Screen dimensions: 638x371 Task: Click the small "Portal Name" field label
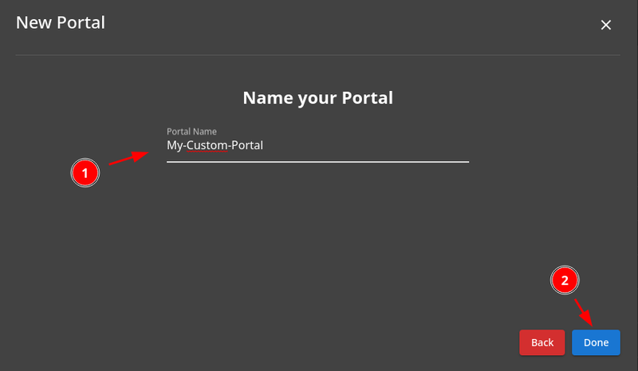[x=191, y=131]
